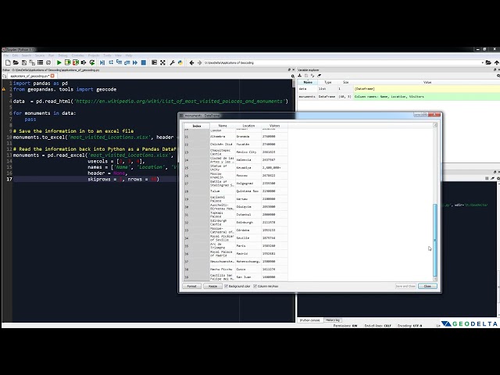Switch to the History log tab
Screen dimensions: 500x375
[x=333, y=320]
